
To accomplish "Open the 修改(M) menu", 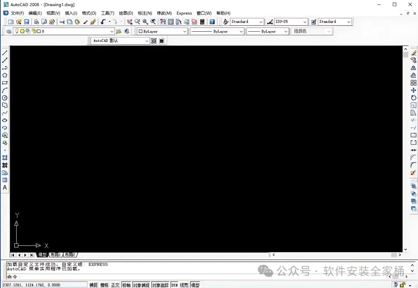I will coord(164,13).
